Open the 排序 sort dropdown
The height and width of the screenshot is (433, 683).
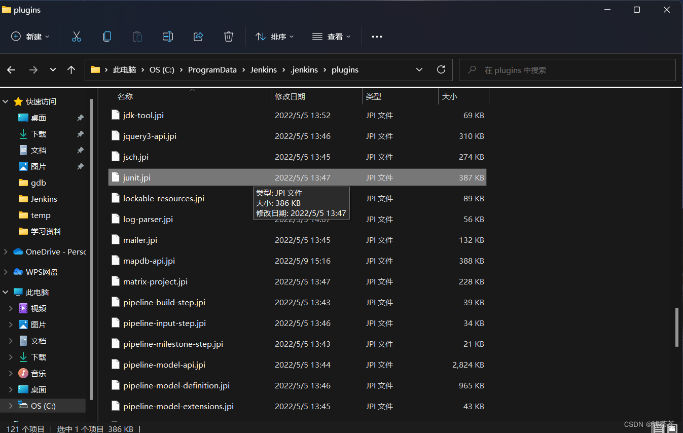(x=274, y=37)
